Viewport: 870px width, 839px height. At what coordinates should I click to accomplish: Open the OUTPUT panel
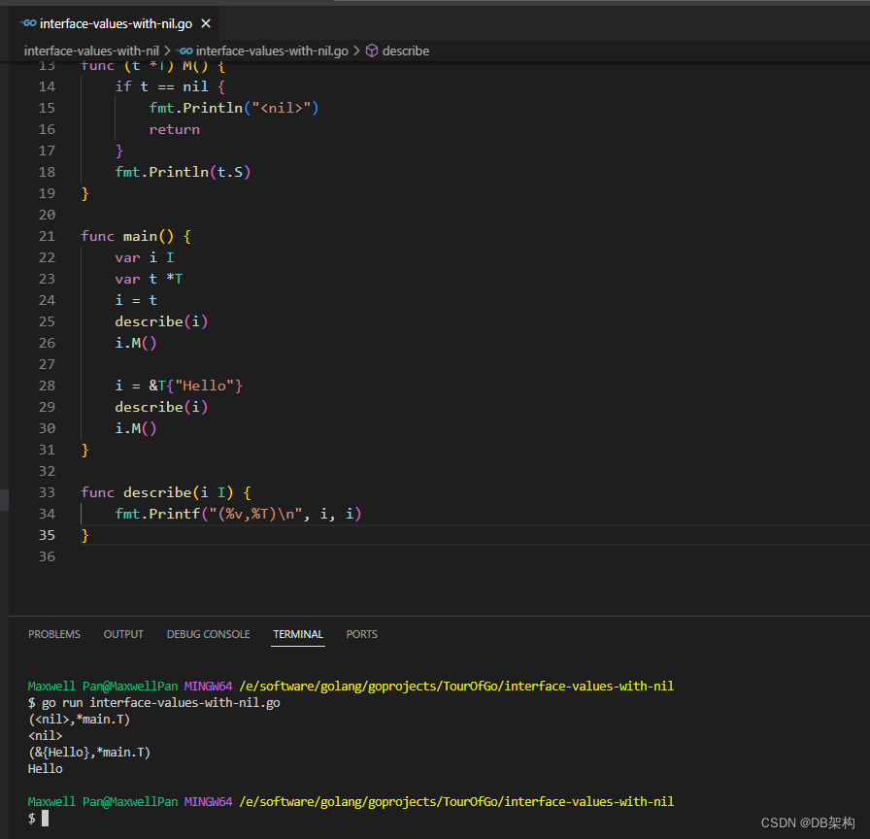(123, 633)
